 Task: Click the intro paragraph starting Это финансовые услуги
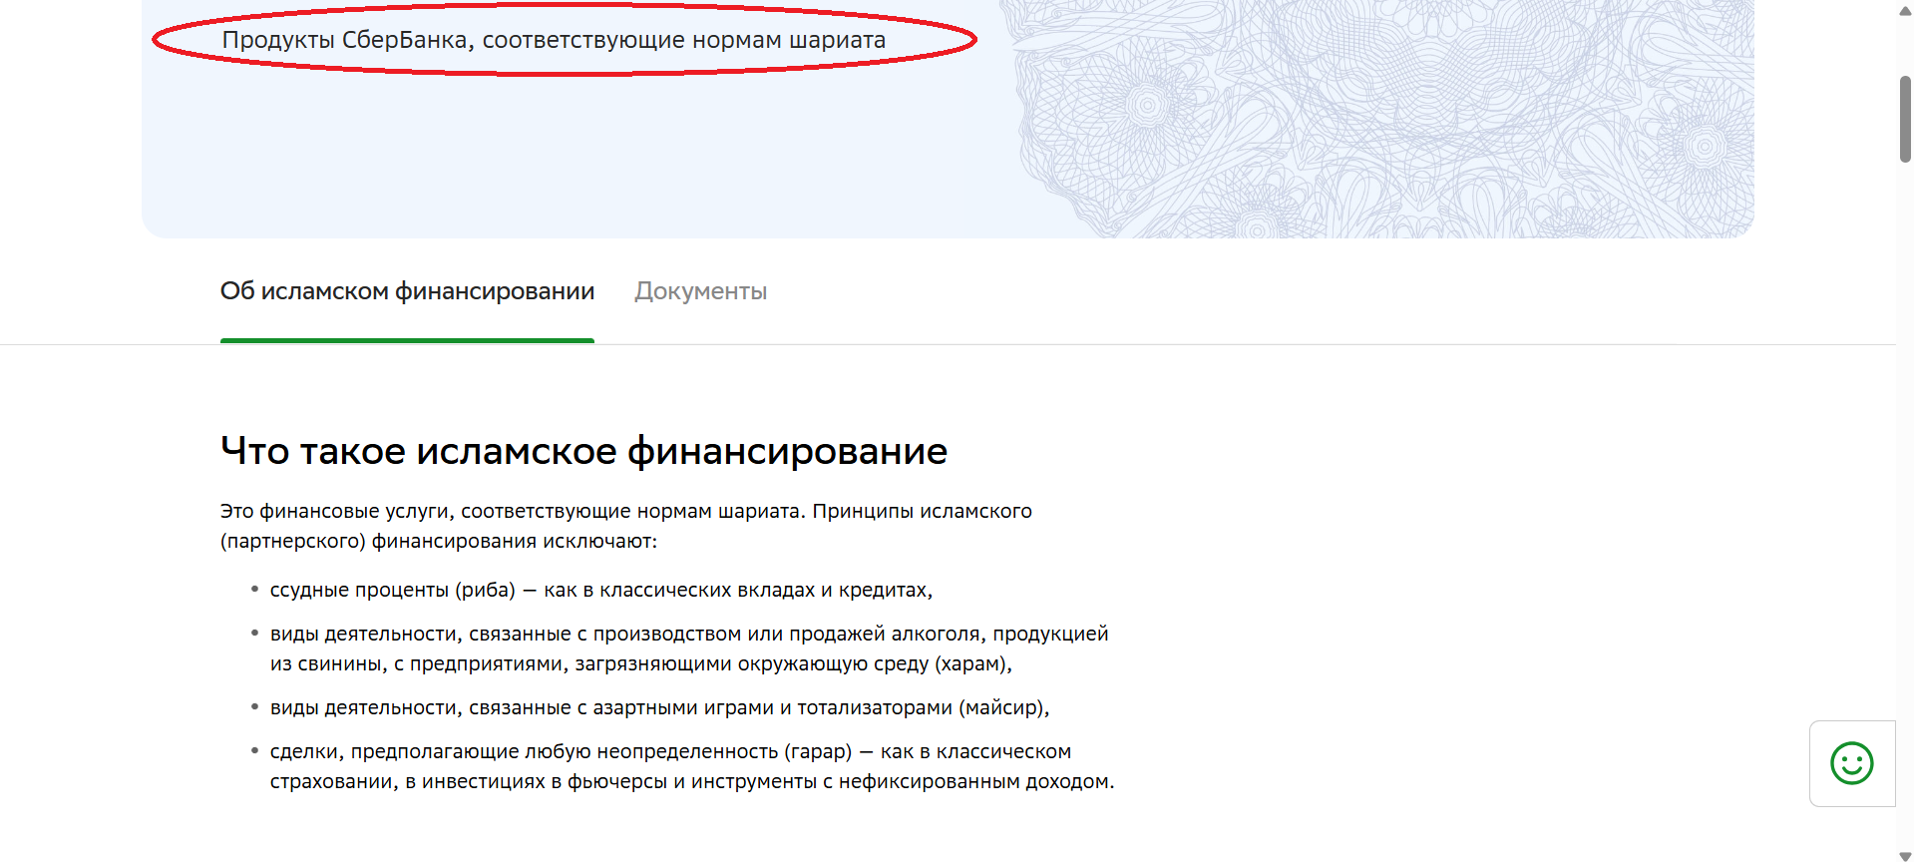[625, 526]
